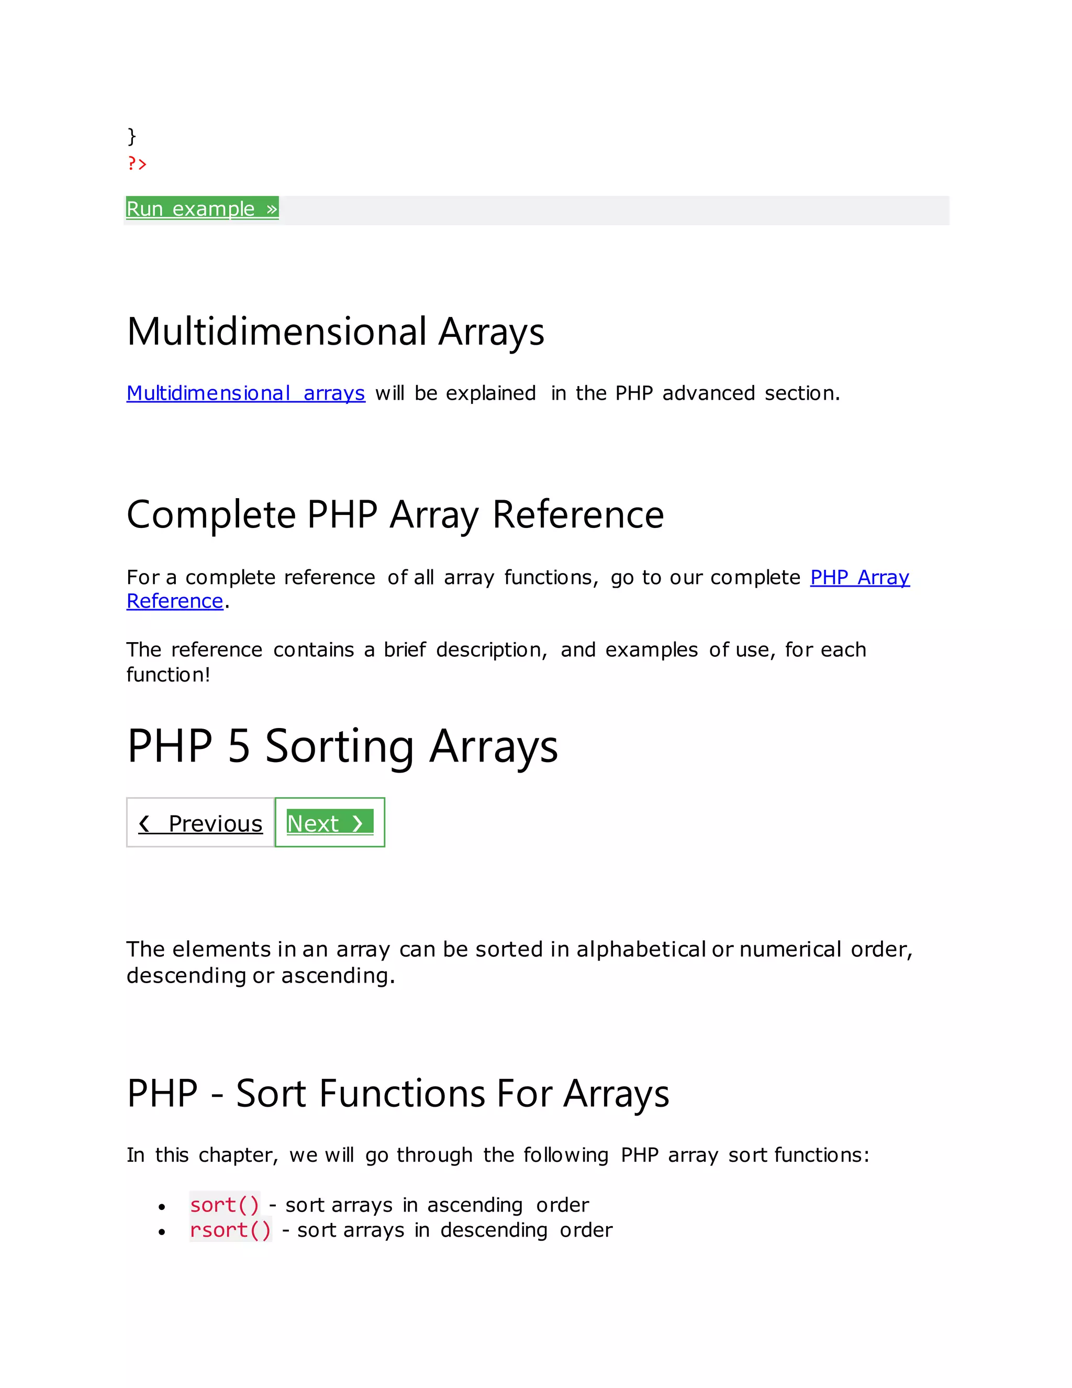Click the text 'For a complete reference of all array functions'
Viewport: 1072px width, 1388px height.
361,577
